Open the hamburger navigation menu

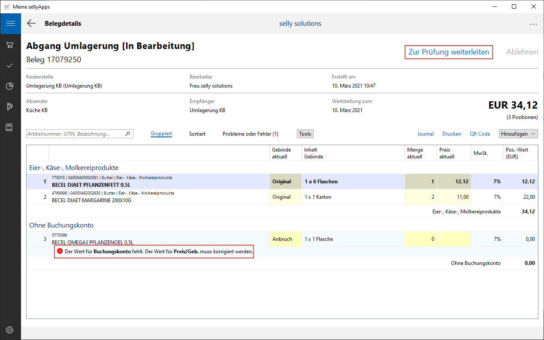coord(10,24)
